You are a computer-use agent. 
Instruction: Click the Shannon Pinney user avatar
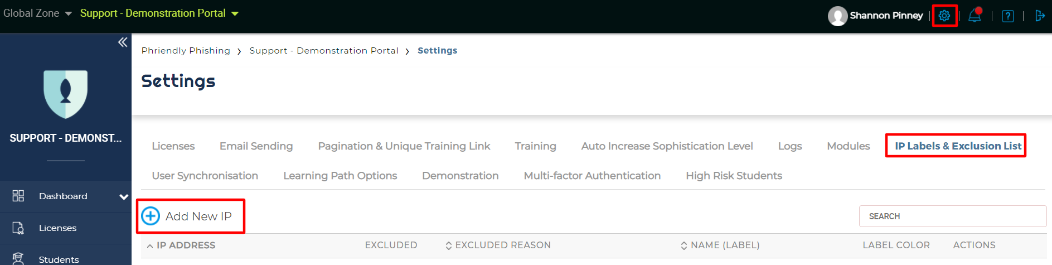point(837,16)
